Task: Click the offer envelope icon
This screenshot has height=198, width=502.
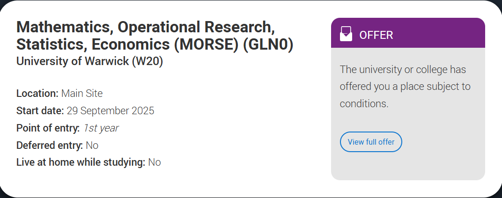Action: click(346, 34)
